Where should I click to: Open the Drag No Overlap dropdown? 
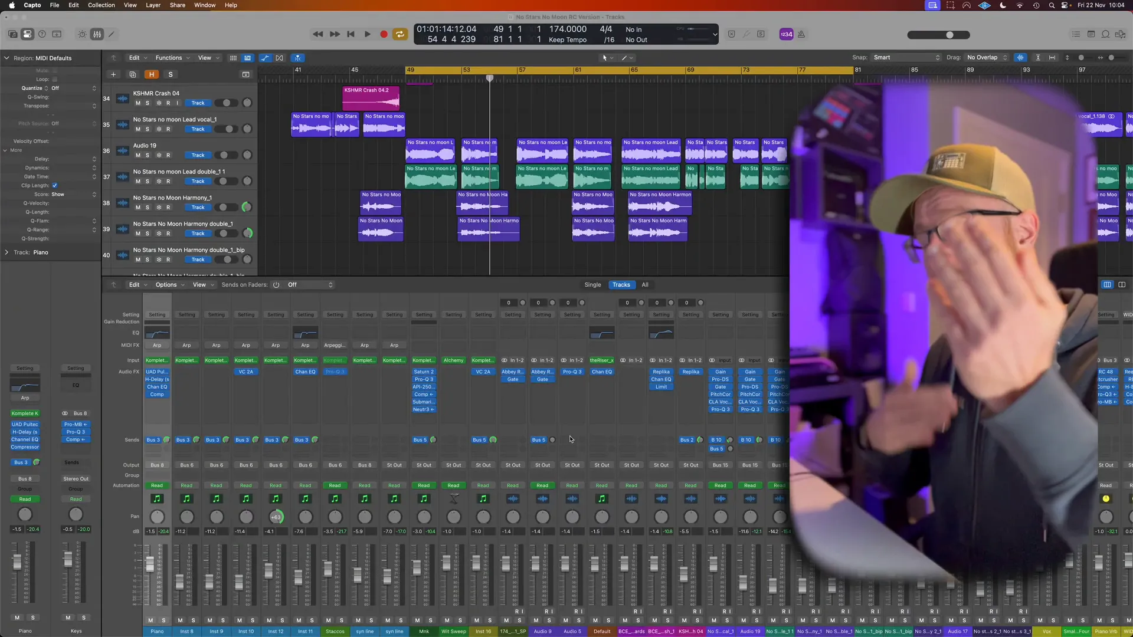point(987,57)
